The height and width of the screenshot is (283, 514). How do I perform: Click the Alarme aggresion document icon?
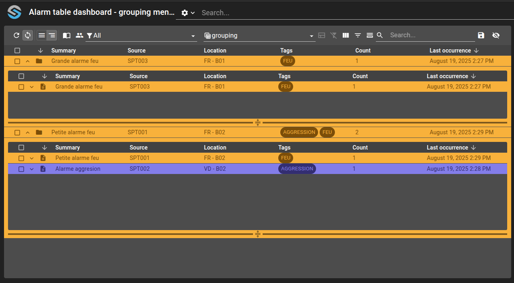point(43,169)
